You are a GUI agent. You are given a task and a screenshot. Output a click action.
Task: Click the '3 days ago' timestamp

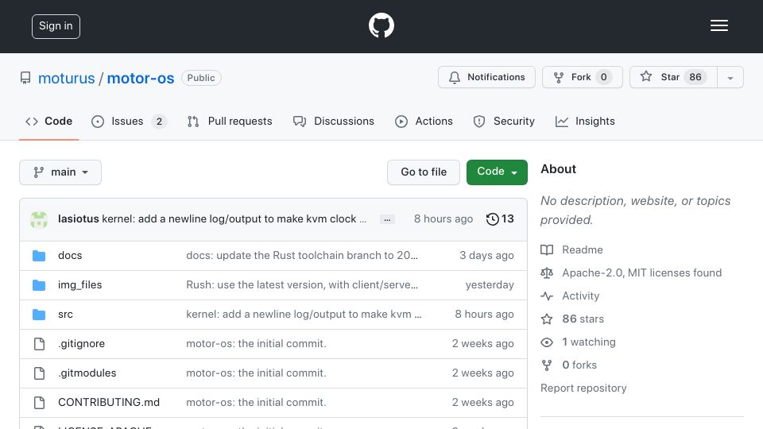pyautogui.click(x=486, y=255)
